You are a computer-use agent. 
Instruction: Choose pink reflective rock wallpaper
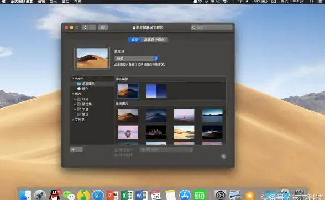tap(128, 132)
